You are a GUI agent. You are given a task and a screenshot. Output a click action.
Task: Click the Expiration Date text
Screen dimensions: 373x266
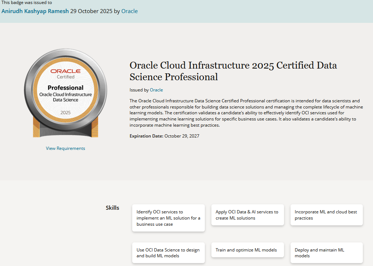tap(164, 136)
